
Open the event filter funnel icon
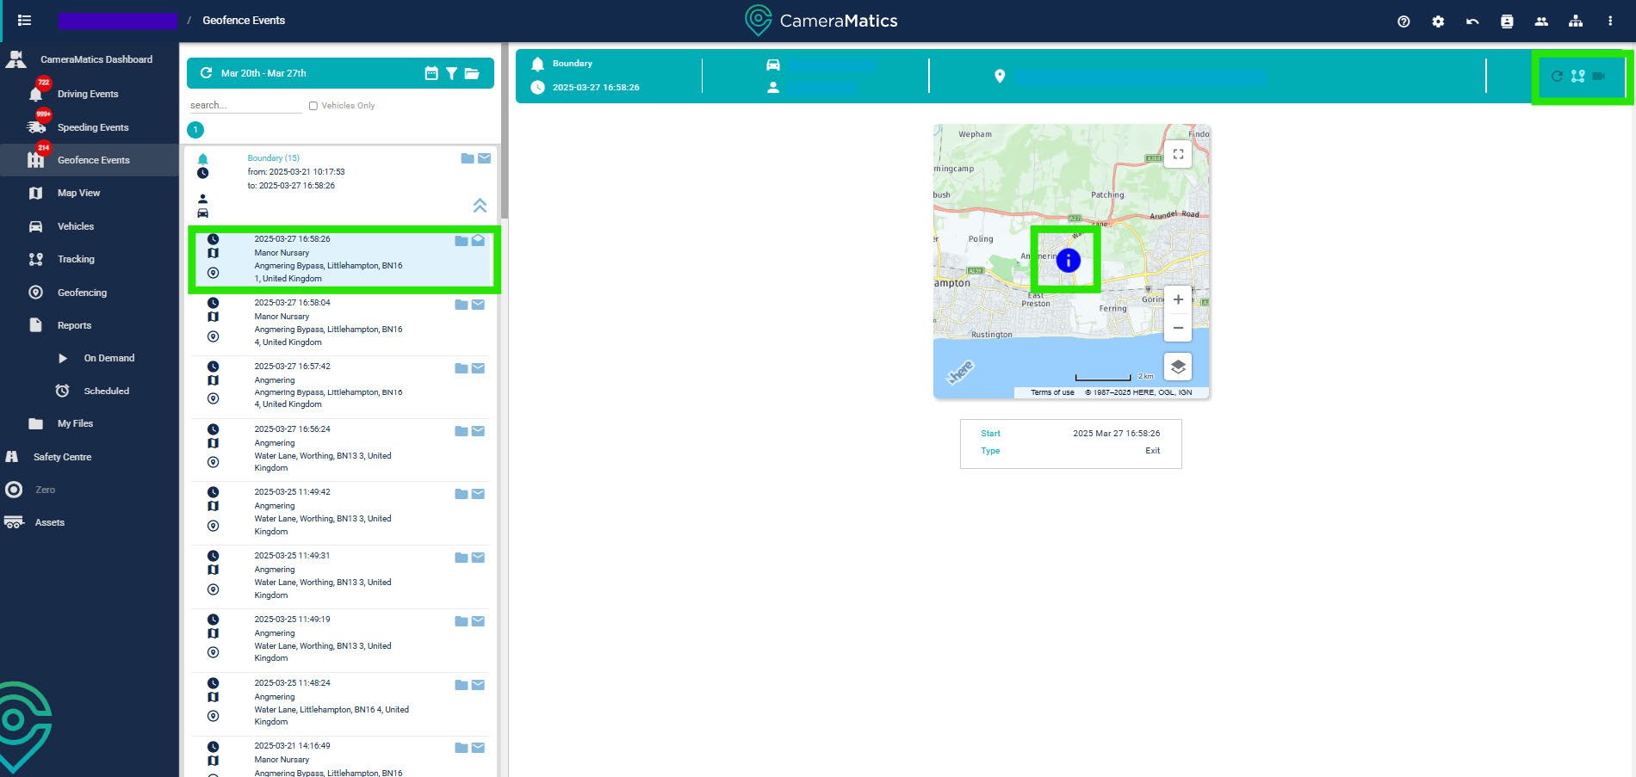(451, 74)
